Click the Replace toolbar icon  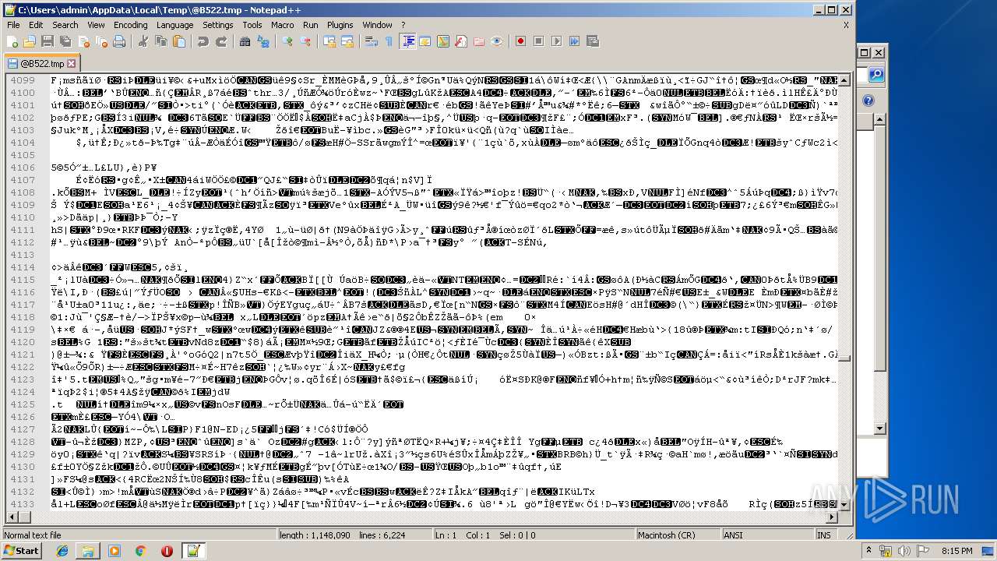pos(263,41)
